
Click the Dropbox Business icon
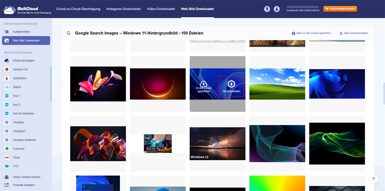pos(7,140)
